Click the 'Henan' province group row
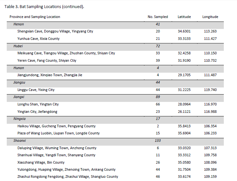This screenshot has width=237, height=181. click(19, 24)
